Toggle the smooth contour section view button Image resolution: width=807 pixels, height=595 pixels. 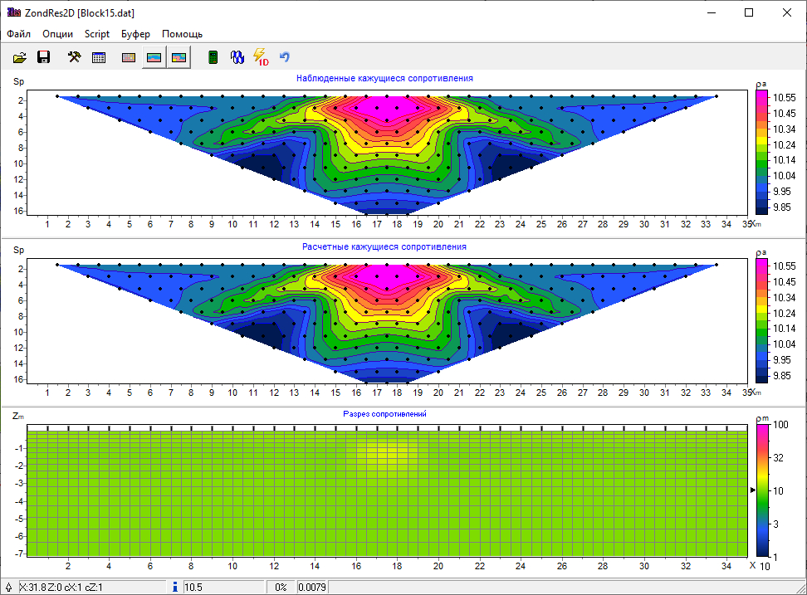click(x=154, y=57)
